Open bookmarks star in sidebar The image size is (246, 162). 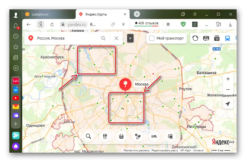16,47
